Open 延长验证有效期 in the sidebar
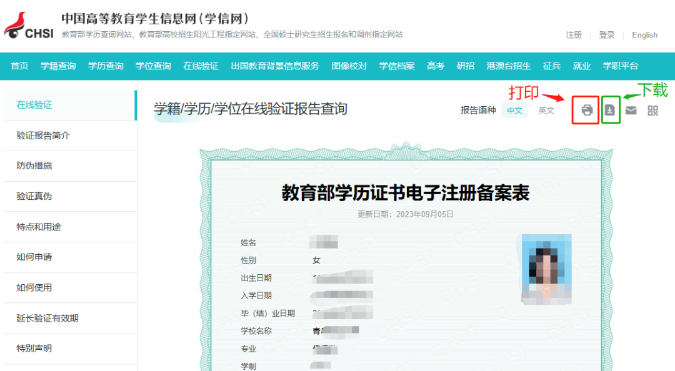This screenshot has width=675, height=371. pos(47,319)
